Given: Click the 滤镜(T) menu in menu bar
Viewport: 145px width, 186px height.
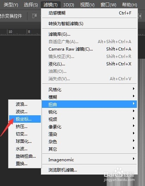Looking at the screenshot, I should 51,5.
